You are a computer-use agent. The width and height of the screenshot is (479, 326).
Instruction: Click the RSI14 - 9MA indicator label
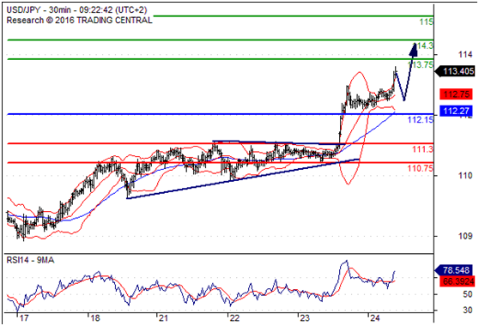(30, 260)
